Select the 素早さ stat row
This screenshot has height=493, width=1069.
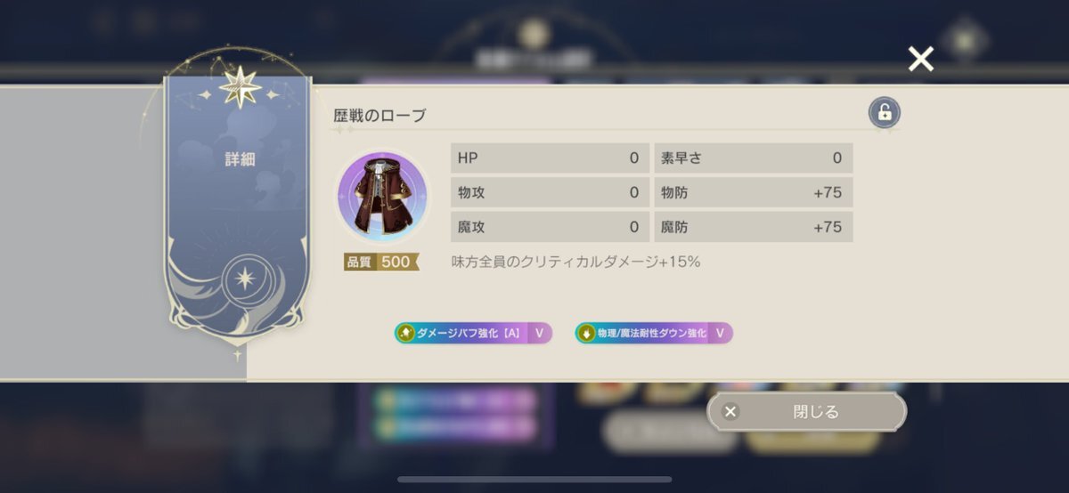(x=754, y=158)
